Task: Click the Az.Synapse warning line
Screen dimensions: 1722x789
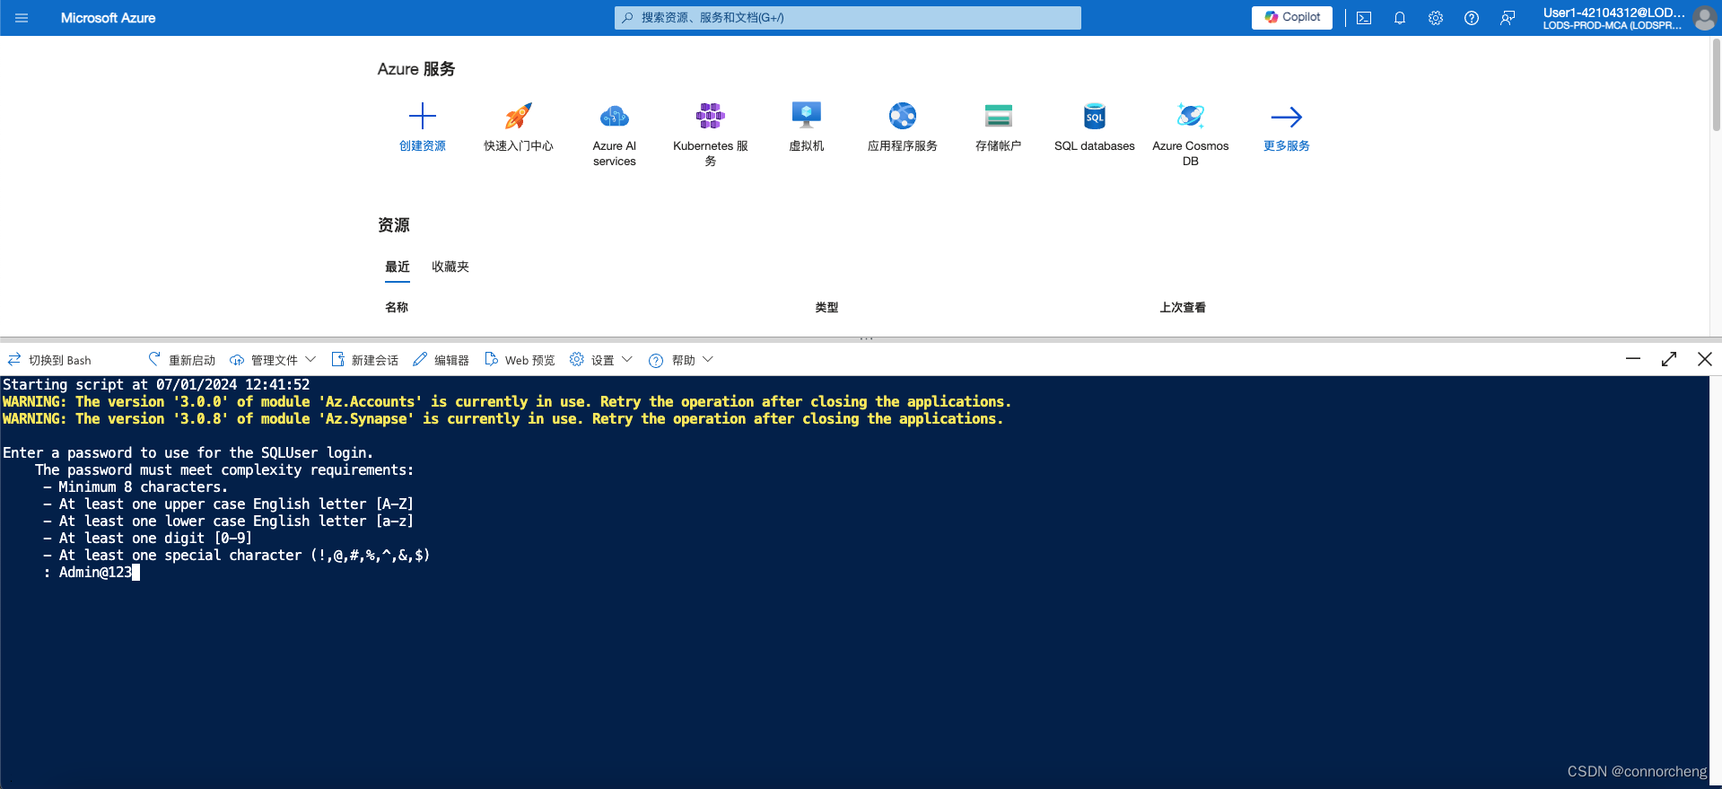Action: (x=503, y=419)
